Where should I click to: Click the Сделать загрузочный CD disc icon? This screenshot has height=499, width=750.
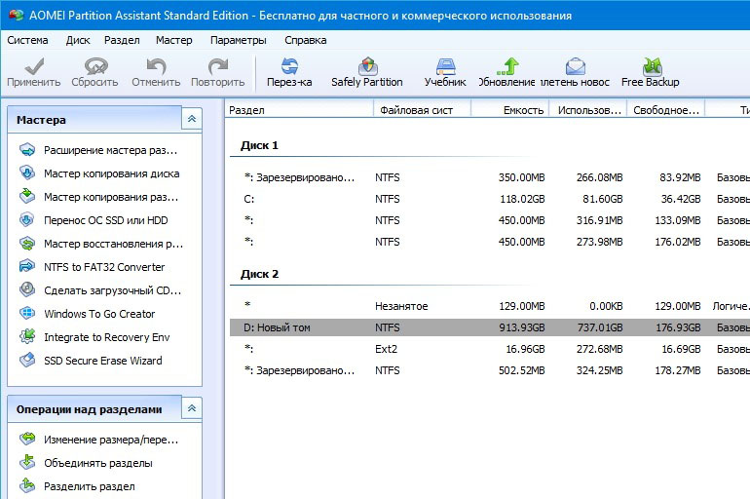(27, 289)
